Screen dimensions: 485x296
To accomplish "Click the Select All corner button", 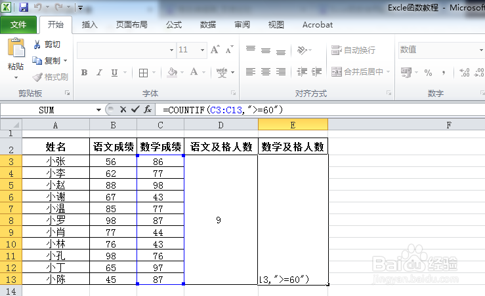I will click(11, 124).
